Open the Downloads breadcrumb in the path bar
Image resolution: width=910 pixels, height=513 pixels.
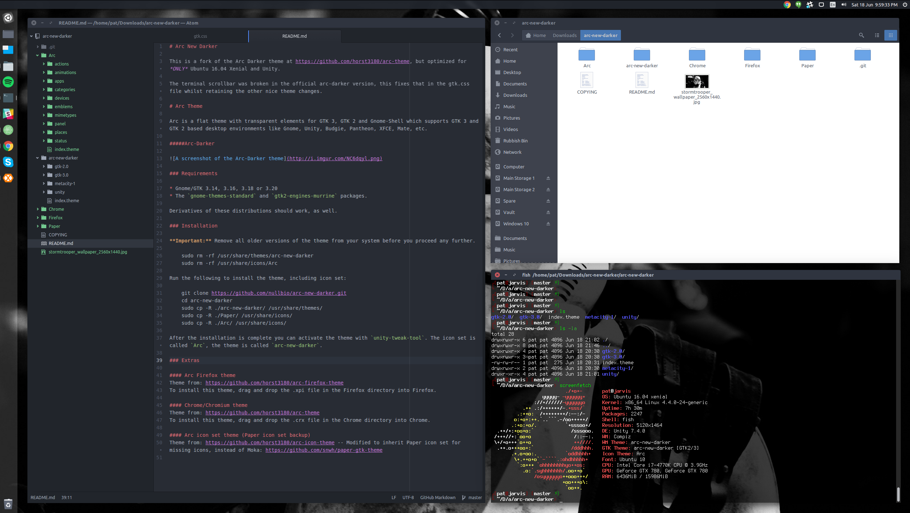pyautogui.click(x=564, y=35)
